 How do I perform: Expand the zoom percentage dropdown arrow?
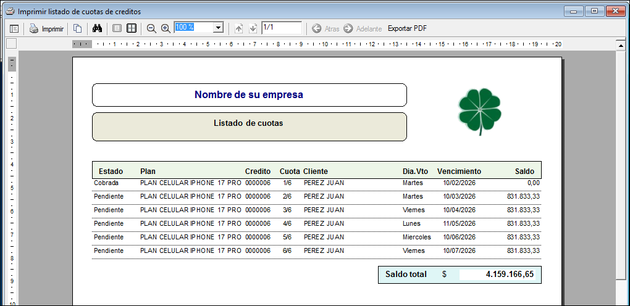pyautogui.click(x=218, y=28)
